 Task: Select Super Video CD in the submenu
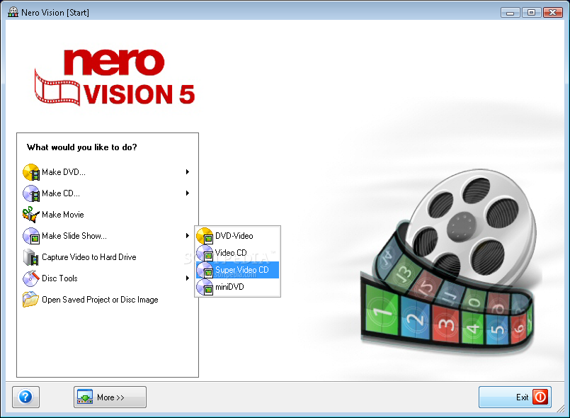(237, 270)
